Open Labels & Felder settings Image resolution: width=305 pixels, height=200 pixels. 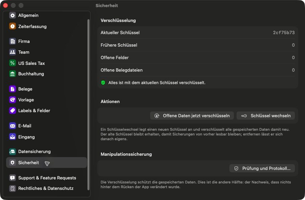46,110
